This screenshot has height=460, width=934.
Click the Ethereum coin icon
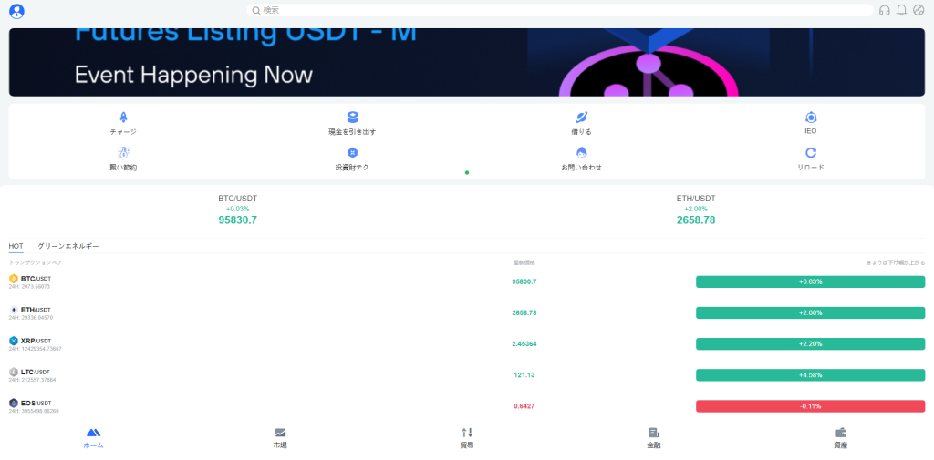coord(14,310)
